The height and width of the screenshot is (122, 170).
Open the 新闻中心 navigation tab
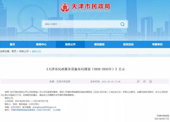pyautogui.click(x=41, y=44)
